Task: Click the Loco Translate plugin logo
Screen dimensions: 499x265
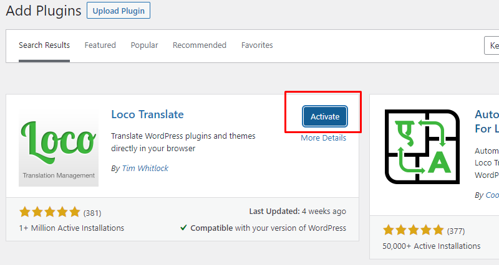Action: point(59,147)
